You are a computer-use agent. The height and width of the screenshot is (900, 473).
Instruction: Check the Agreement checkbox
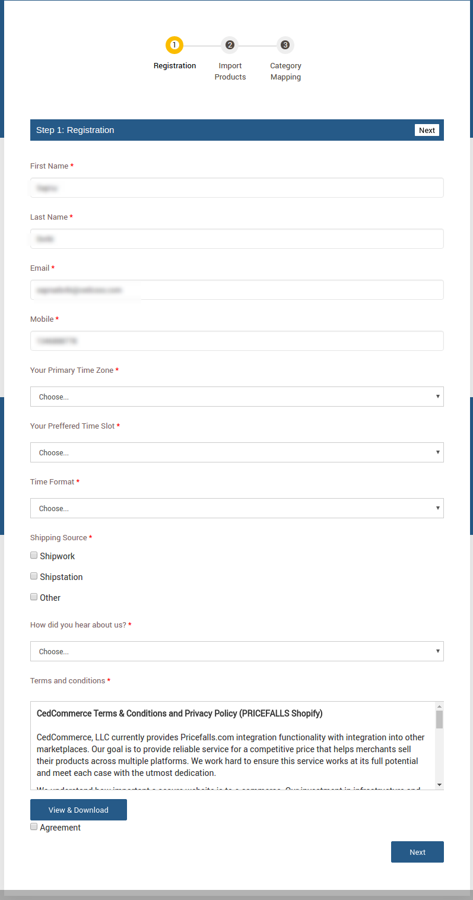(x=34, y=826)
